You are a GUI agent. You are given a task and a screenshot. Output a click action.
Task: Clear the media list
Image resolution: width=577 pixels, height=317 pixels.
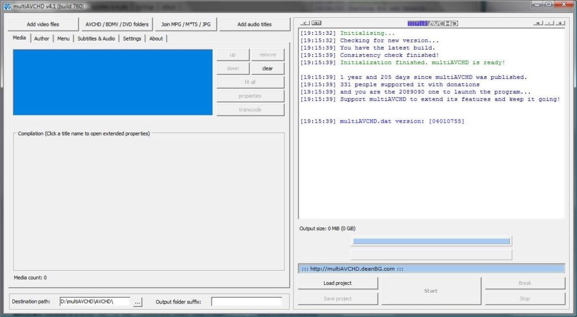[268, 68]
